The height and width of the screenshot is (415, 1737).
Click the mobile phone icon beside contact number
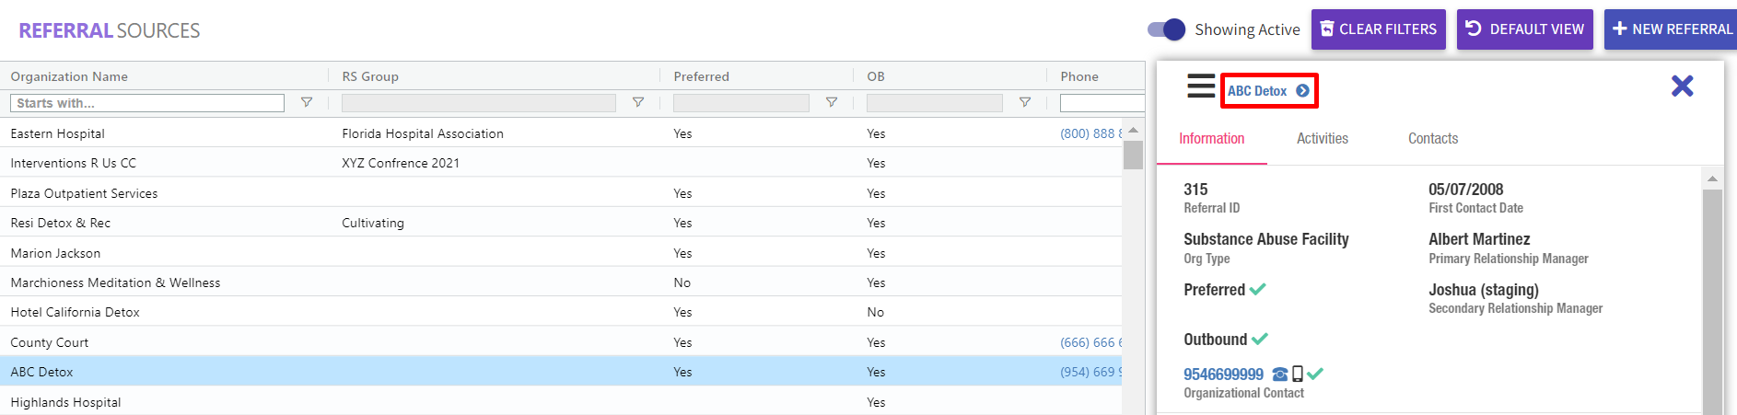1298,374
